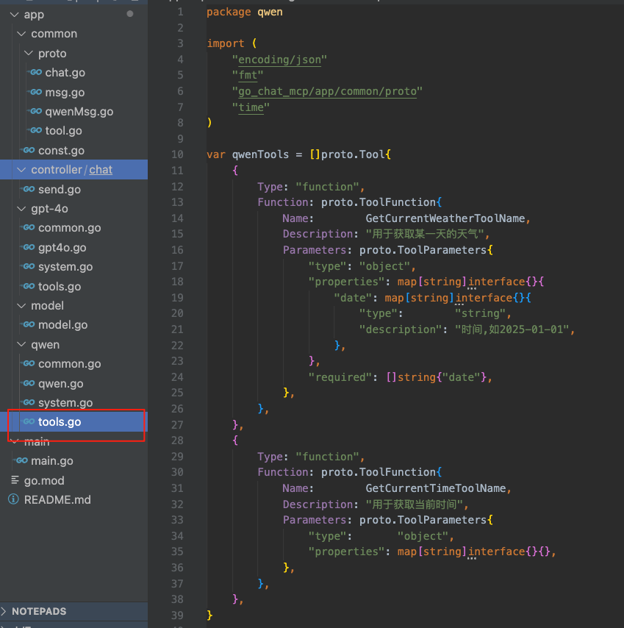Open send.go in the file tree

[x=60, y=189]
